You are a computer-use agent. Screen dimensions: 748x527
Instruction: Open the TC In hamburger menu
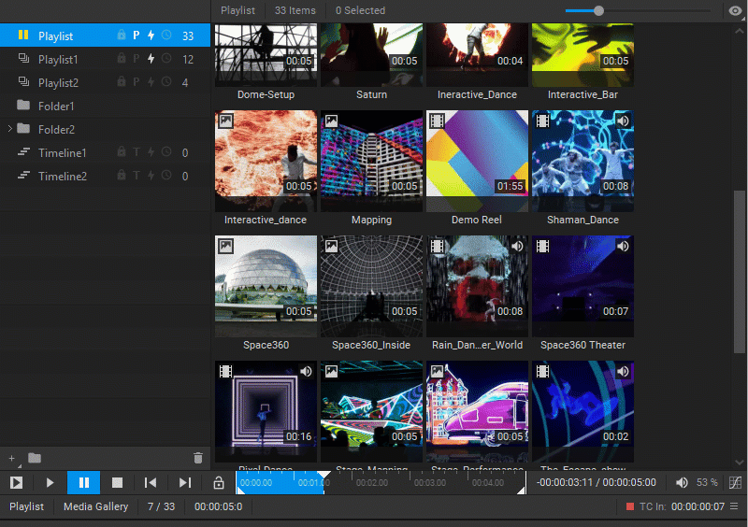[x=734, y=506]
